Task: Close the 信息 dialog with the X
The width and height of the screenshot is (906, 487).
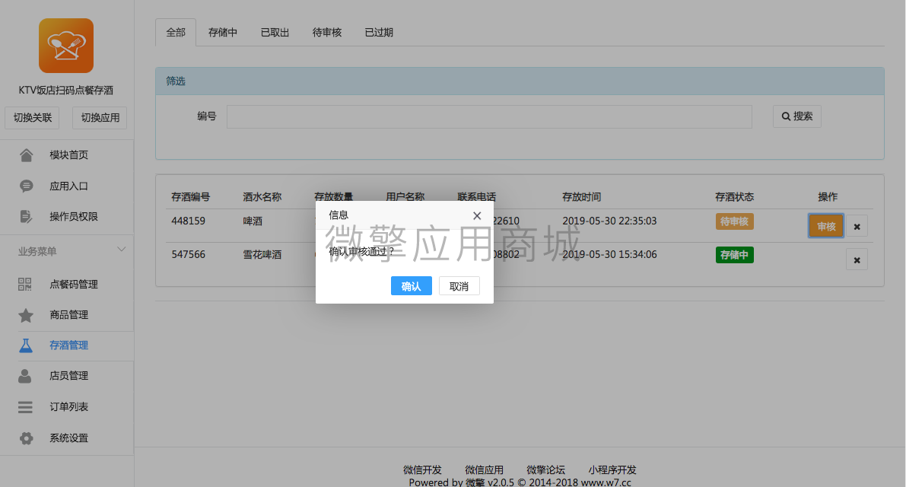Action: [x=477, y=215]
